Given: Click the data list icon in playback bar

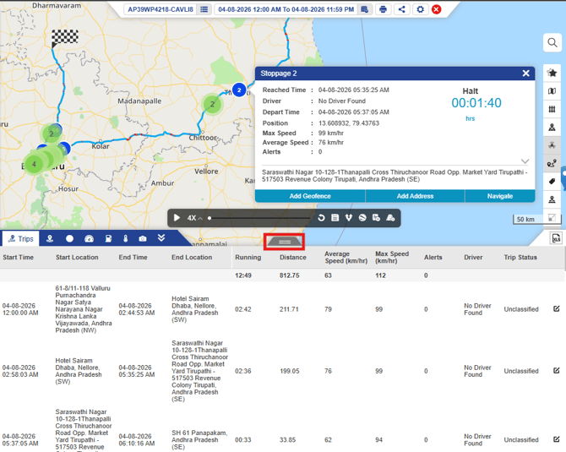Looking at the screenshot, I should 335,218.
